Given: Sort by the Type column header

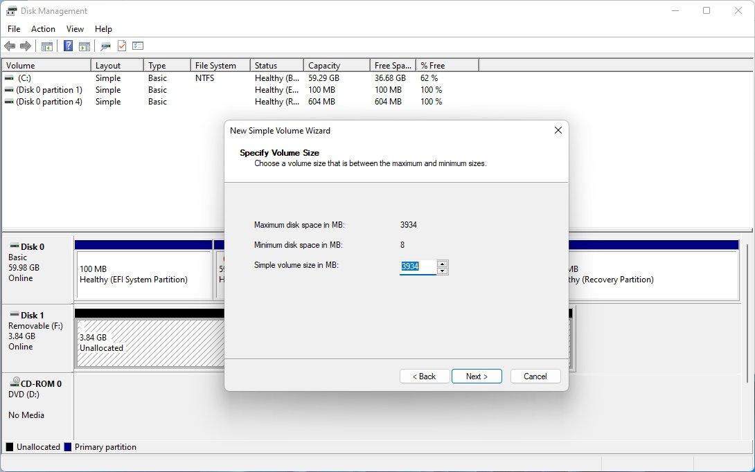Looking at the screenshot, I should coord(167,66).
